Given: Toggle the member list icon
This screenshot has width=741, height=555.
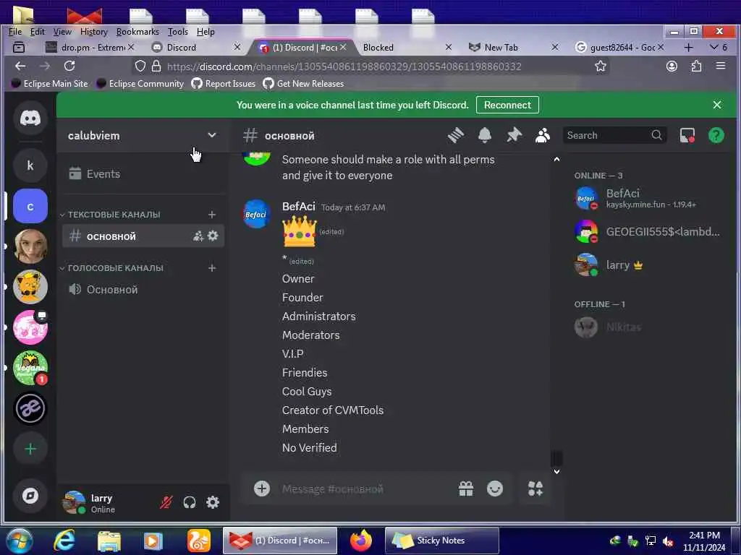Looking at the screenshot, I should [x=543, y=135].
